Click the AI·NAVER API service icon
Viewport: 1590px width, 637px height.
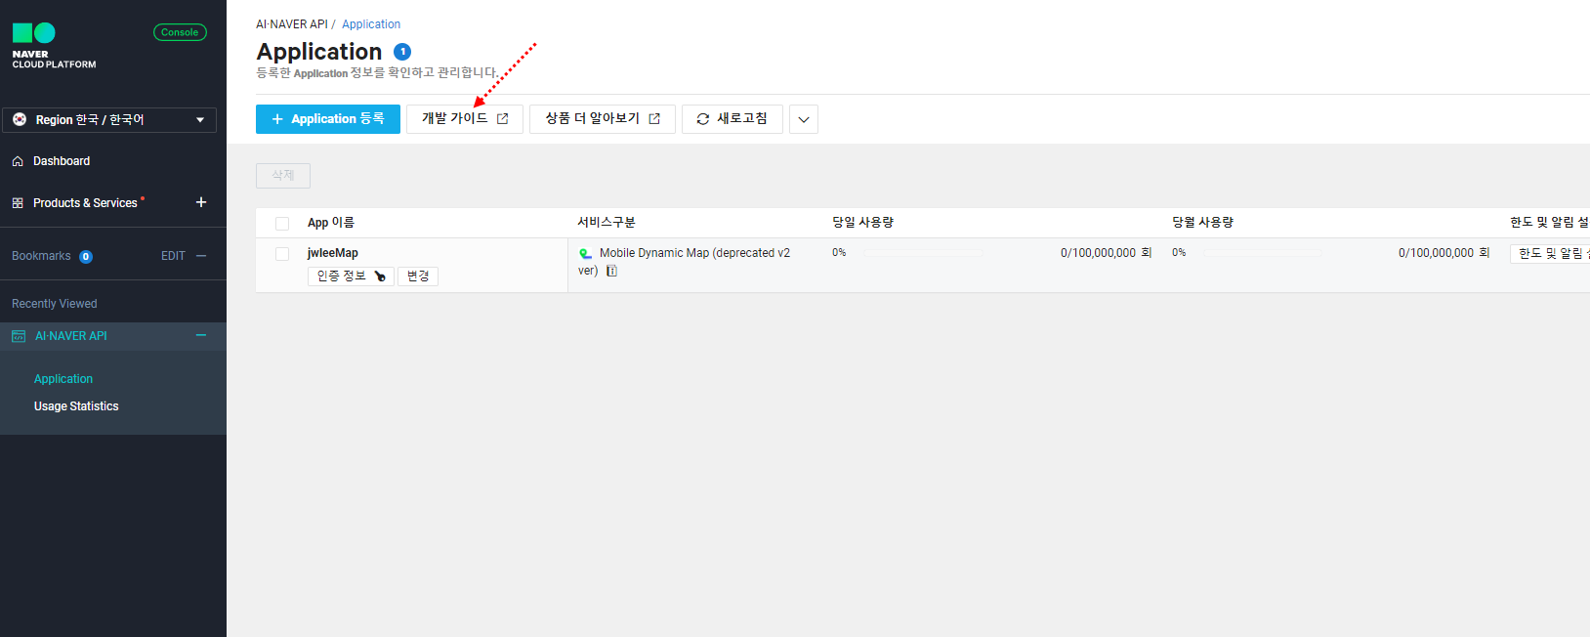[x=19, y=336]
